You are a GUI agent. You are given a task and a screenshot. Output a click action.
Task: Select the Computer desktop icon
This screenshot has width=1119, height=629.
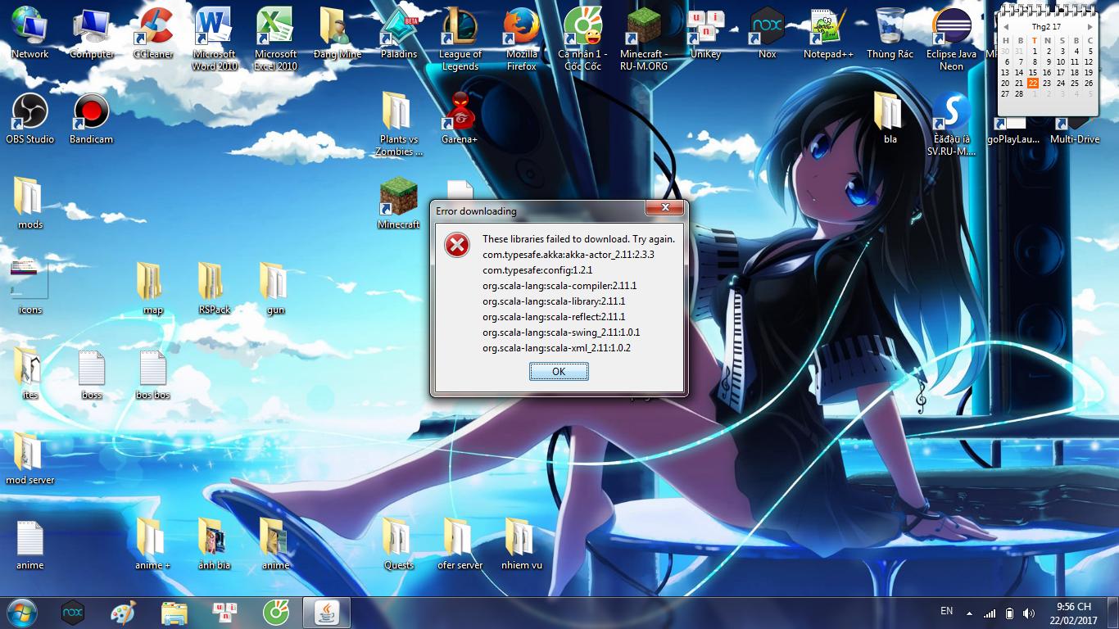[92, 34]
